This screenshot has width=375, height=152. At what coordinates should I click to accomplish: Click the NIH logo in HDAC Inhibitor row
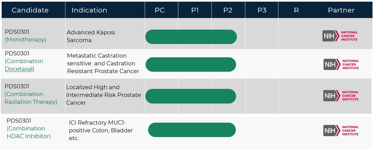click(341, 131)
